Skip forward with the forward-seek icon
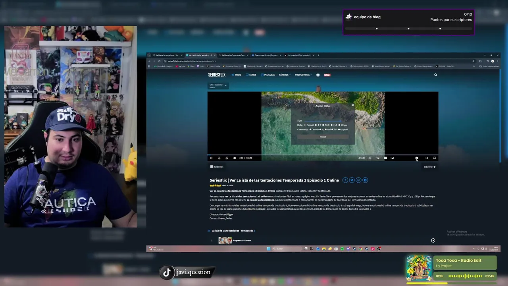The width and height of the screenshot is (508, 286). pyautogui.click(x=227, y=158)
